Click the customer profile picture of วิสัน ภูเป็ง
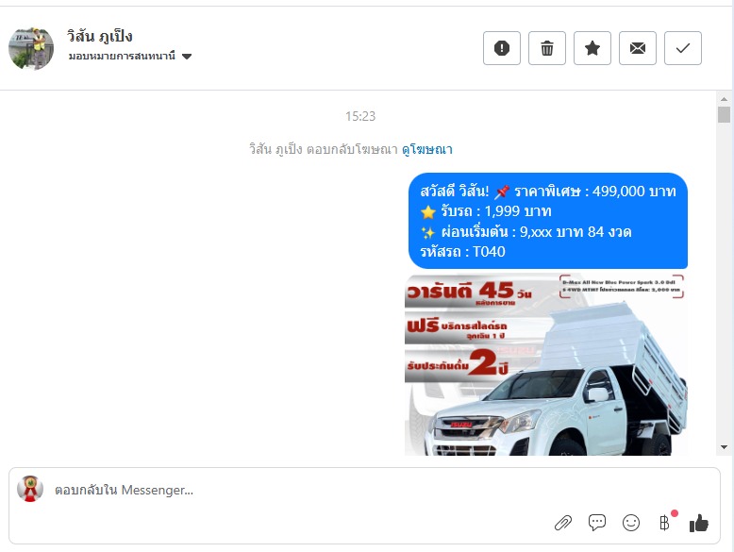The image size is (734, 552). (x=31, y=49)
